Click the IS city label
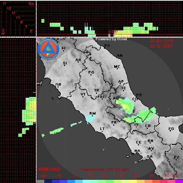This screenshot has height=183, width=183. pyautogui.click(x=137, y=124)
